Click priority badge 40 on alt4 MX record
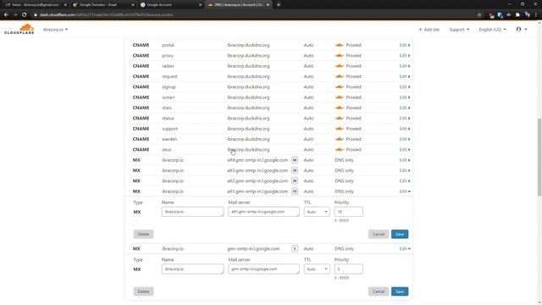The width and height of the screenshot is (542, 305). [295, 160]
